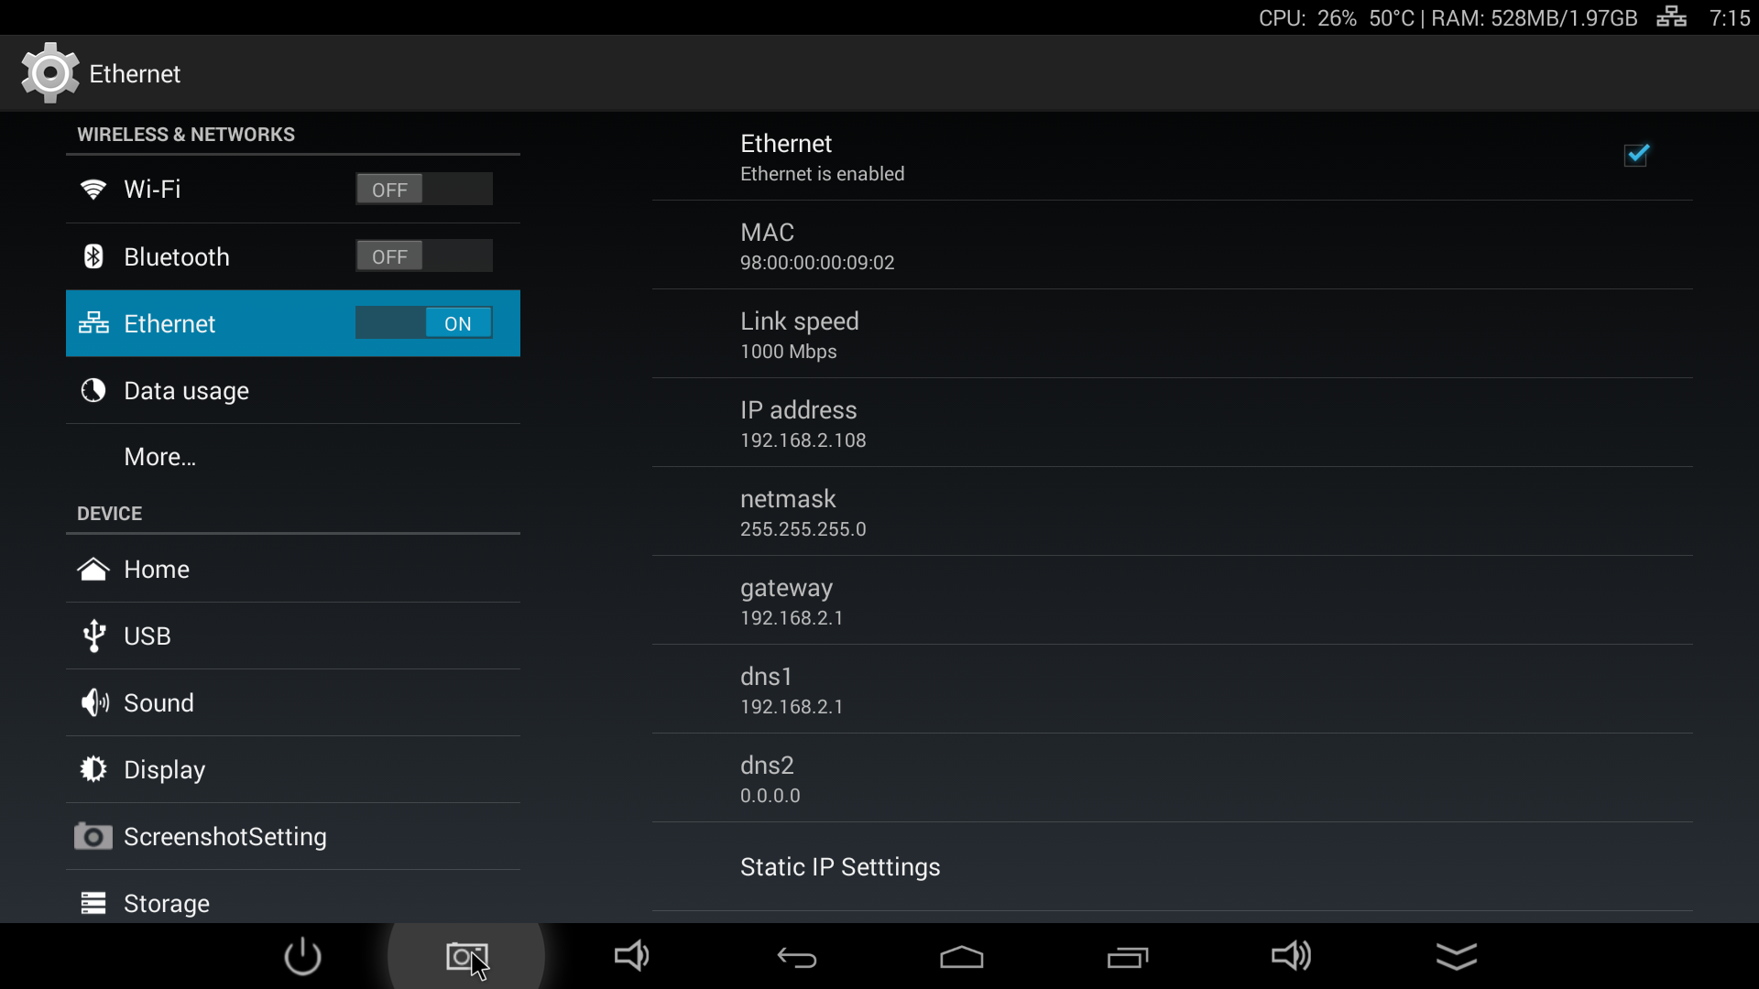Screen dimensions: 1759x989
Task: Tap the power icon in navigation bar
Action: (x=302, y=957)
